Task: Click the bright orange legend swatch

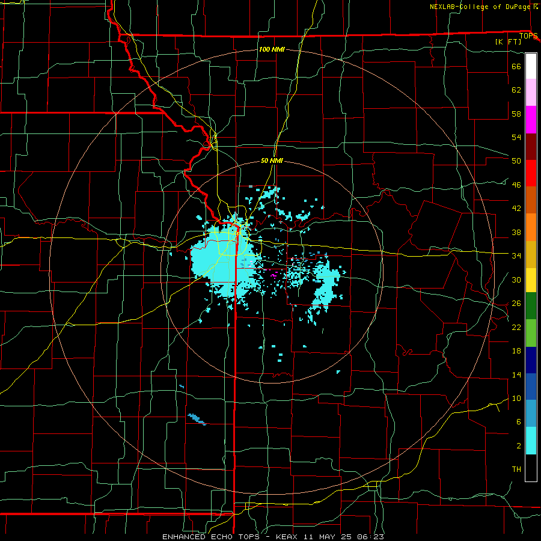Action: (x=531, y=227)
